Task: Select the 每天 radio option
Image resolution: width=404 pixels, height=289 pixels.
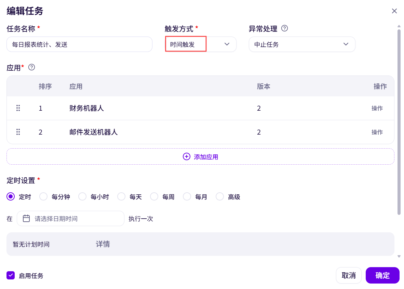Action: [121, 197]
